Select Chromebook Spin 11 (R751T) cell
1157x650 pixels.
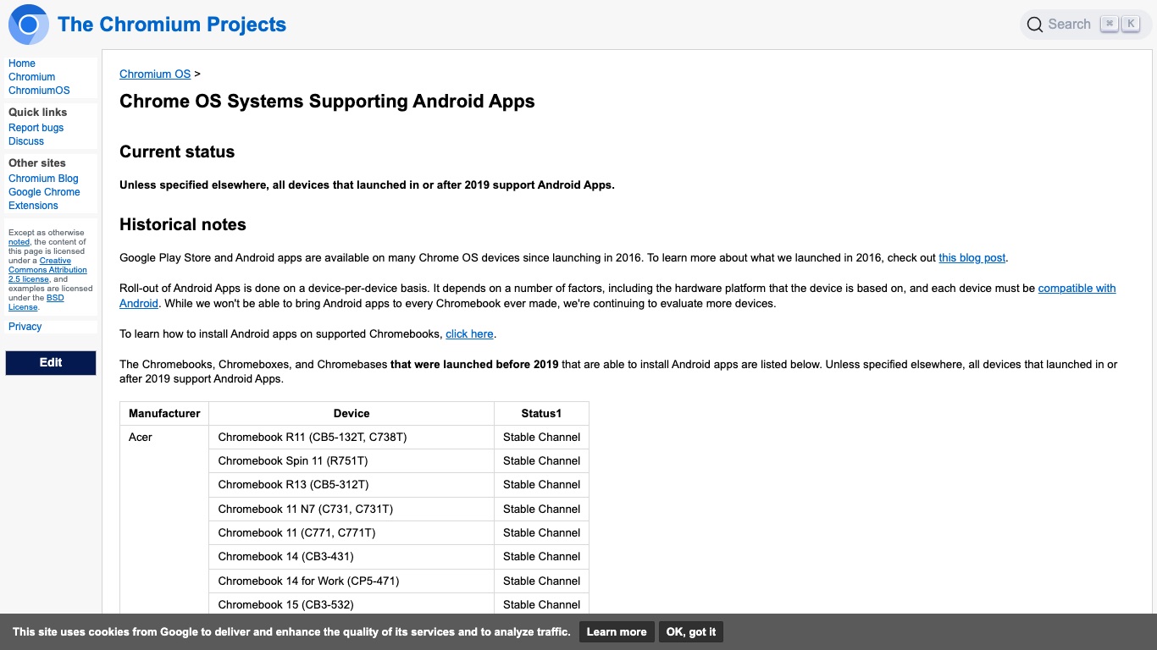352,461
